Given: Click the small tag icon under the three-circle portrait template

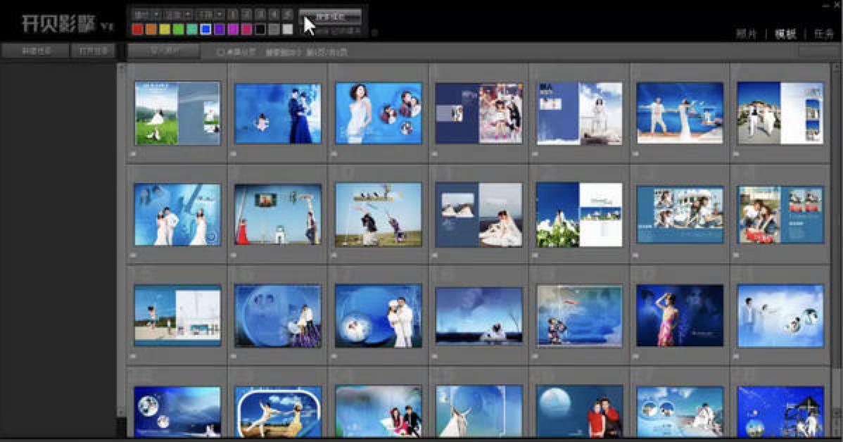Looking at the screenshot, I should (334, 153).
